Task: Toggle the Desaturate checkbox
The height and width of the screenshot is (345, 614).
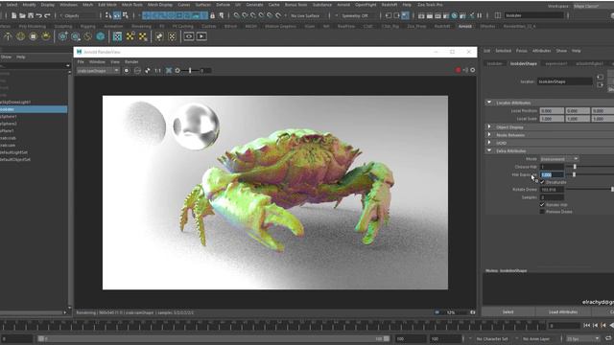Action: pos(542,182)
